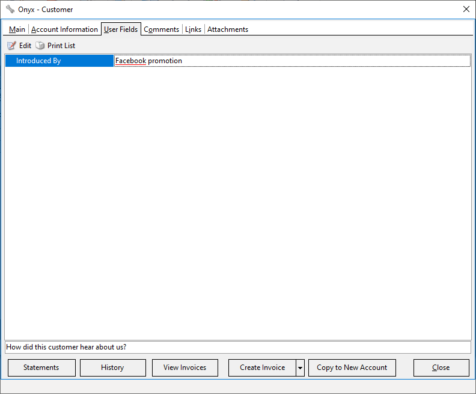Click the Print List toolbar label
The width and height of the screenshot is (476, 394).
coord(61,46)
